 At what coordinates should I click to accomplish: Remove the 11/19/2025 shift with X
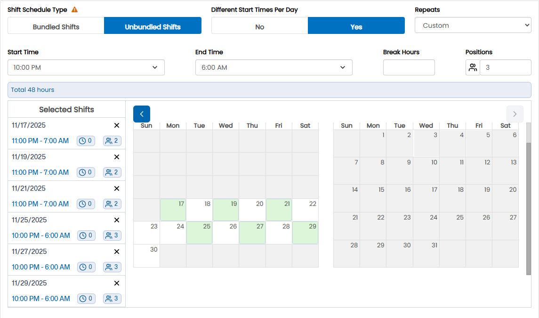tap(117, 157)
